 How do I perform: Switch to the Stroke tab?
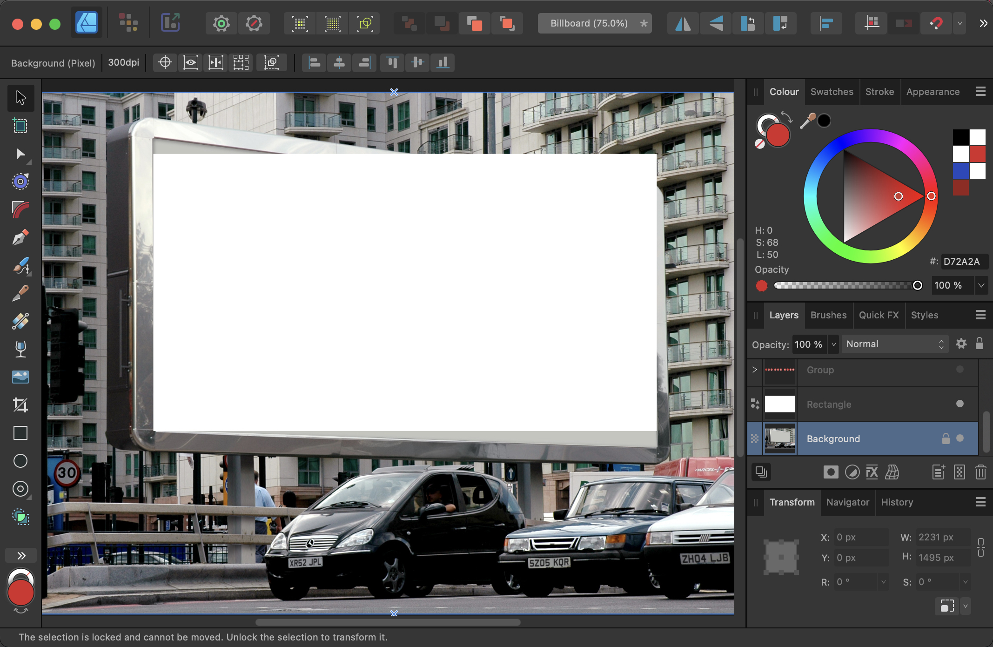click(879, 92)
